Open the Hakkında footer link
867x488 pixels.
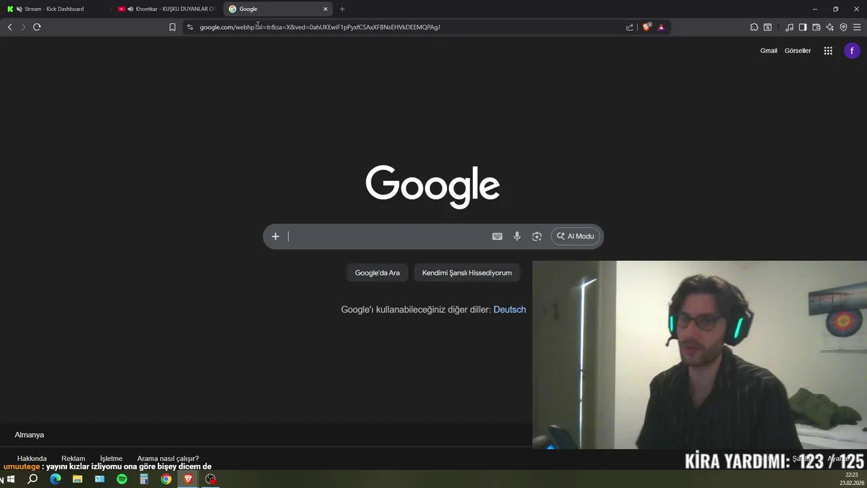pos(32,458)
